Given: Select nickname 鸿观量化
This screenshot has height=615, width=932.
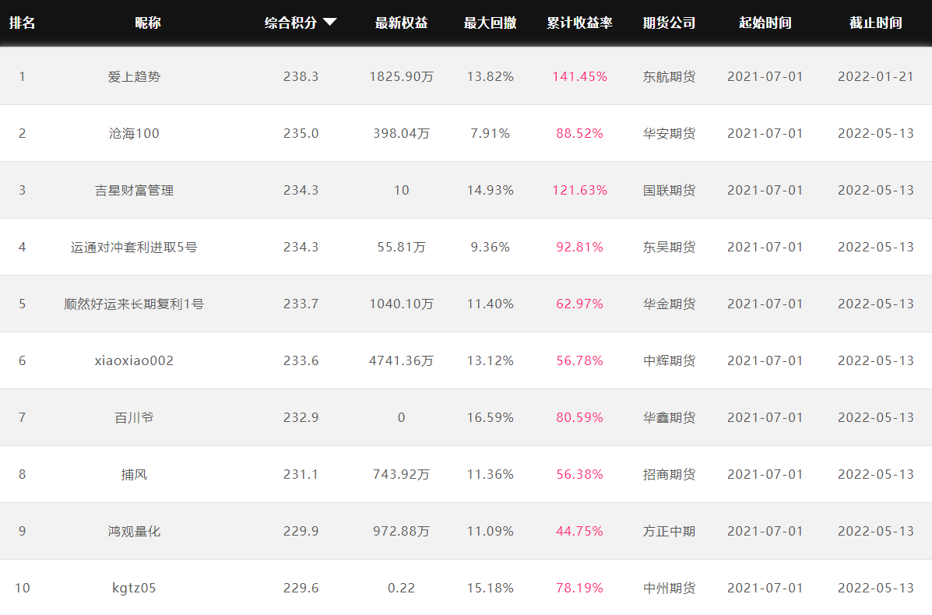Looking at the screenshot, I should [135, 531].
